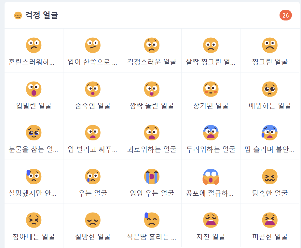The image size is (301, 248).
Task: Select the 눈물을 참는 얼굴 emoji
Action: [34, 132]
